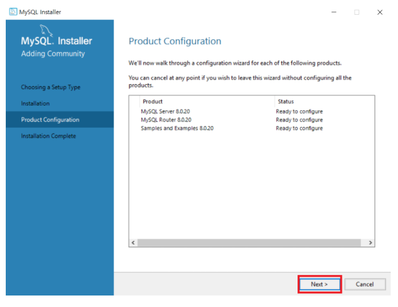Screen dimensions: 398x307
Task: Click the MySQL Router 'Ready to configure' status
Action: [299, 120]
